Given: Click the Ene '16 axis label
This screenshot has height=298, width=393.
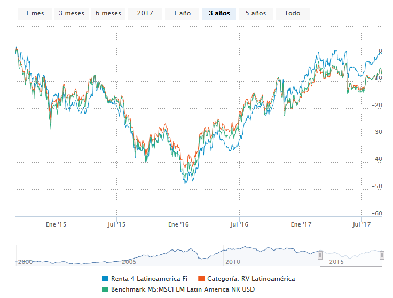Looking at the screenshot, I should pos(178,224).
